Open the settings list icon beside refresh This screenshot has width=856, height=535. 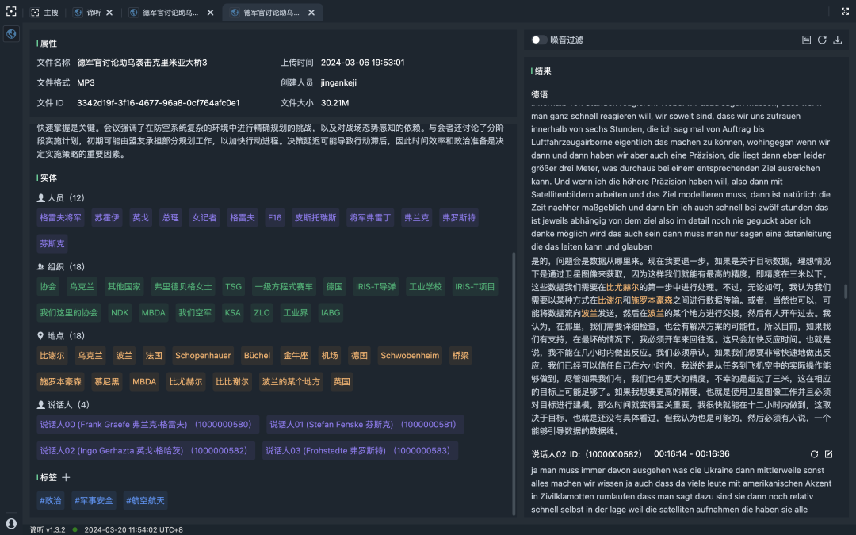(806, 40)
